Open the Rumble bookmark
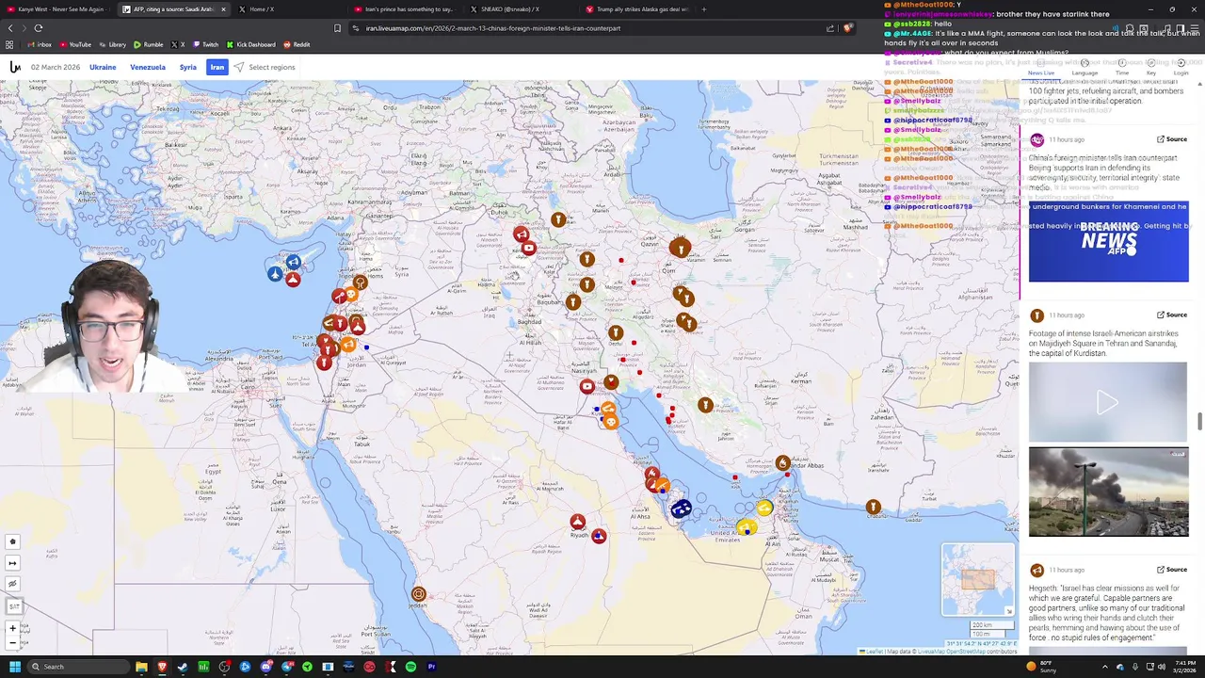This screenshot has width=1205, height=678. 149,44
